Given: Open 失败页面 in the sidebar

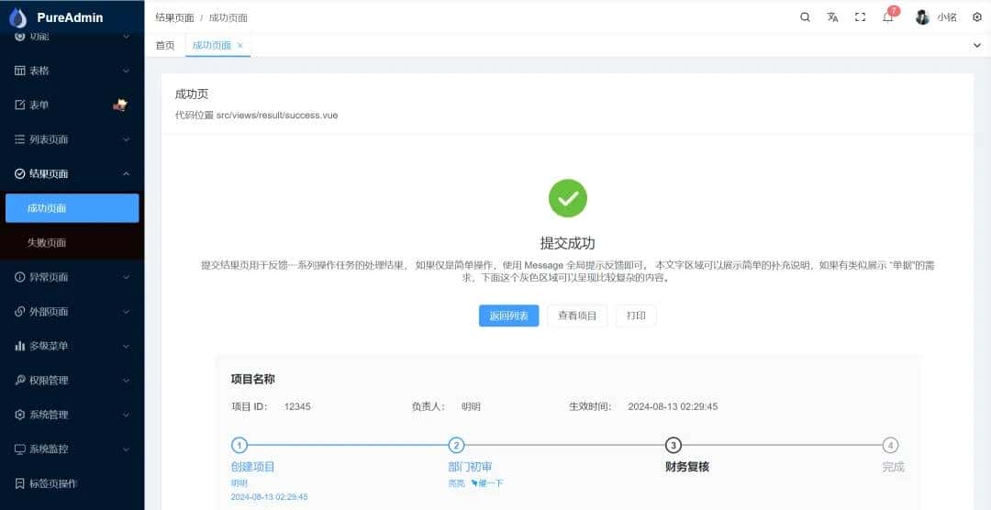Looking at the screenshot, I should (72, 243).
